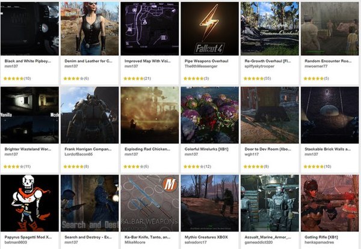
Task: Open the Denim and Leather mod title
Action: 88,61
